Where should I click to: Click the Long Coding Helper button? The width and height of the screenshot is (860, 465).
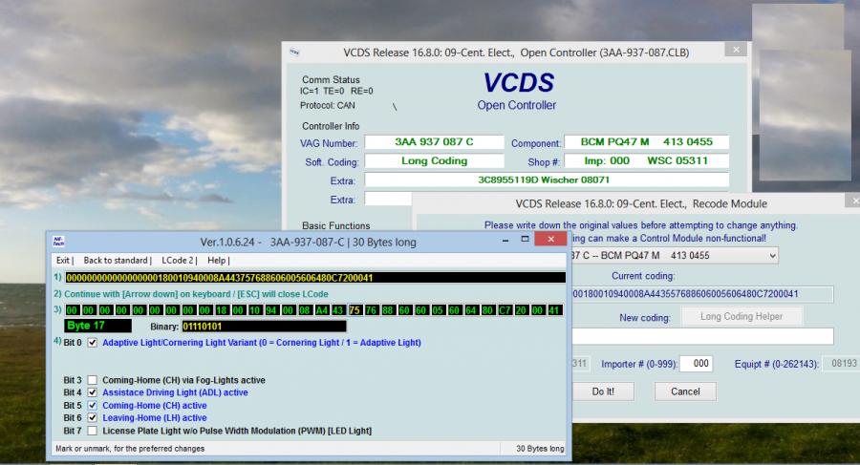[742, 317]
